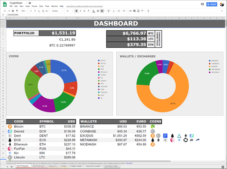Open the File menu
Image resolution: width=227 pixels, height=169 pixels.
tap(11, 6)
